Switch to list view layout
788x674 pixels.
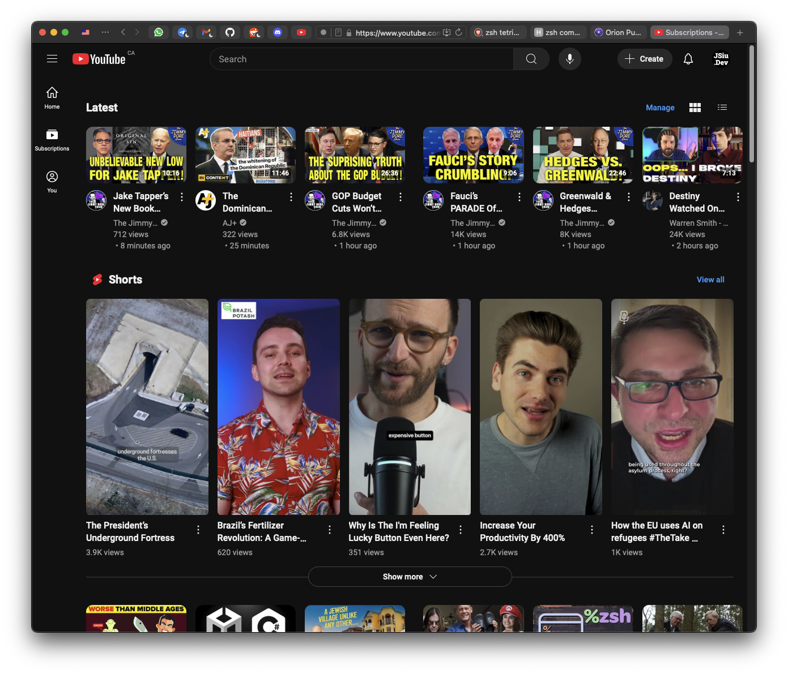pos(722,107)
